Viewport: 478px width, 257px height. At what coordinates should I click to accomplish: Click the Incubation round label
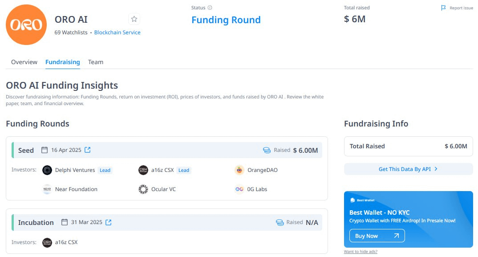(x=36, y=223)
